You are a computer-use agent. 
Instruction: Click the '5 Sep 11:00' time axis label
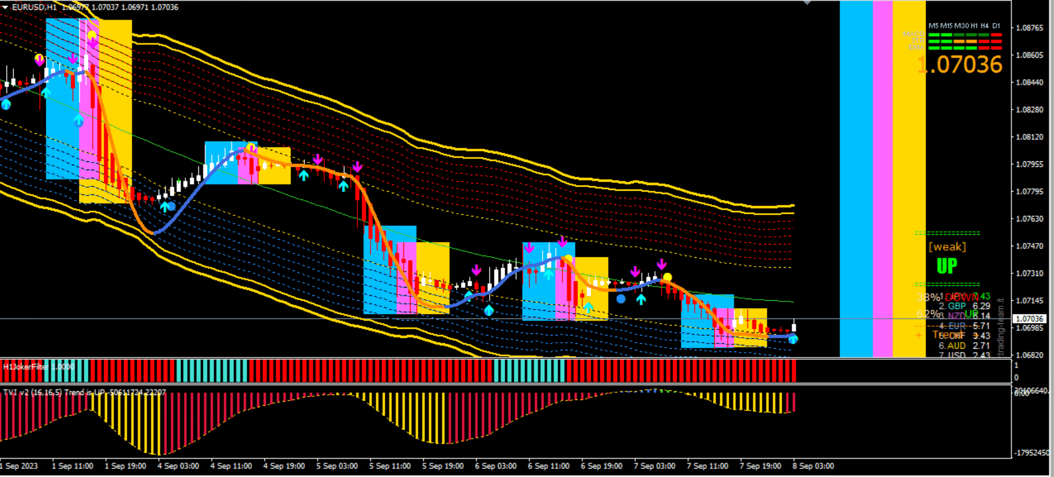click(390, 466)
